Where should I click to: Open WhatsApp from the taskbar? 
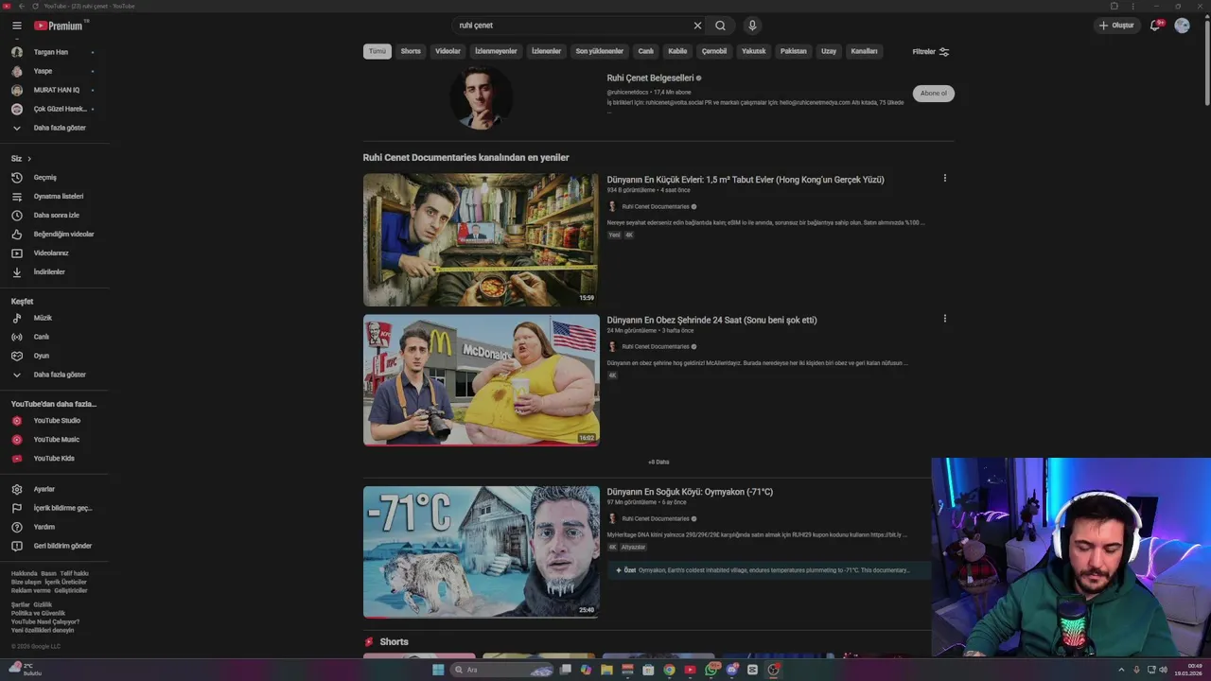click(711, 670)
